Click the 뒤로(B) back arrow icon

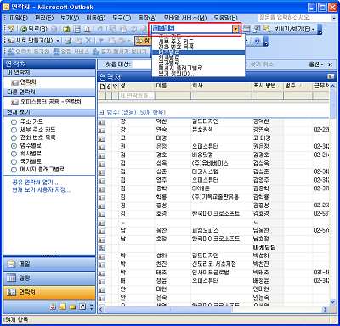click(x=24, y=29)
